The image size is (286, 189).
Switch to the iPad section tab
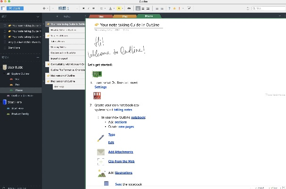coord(125,16)
